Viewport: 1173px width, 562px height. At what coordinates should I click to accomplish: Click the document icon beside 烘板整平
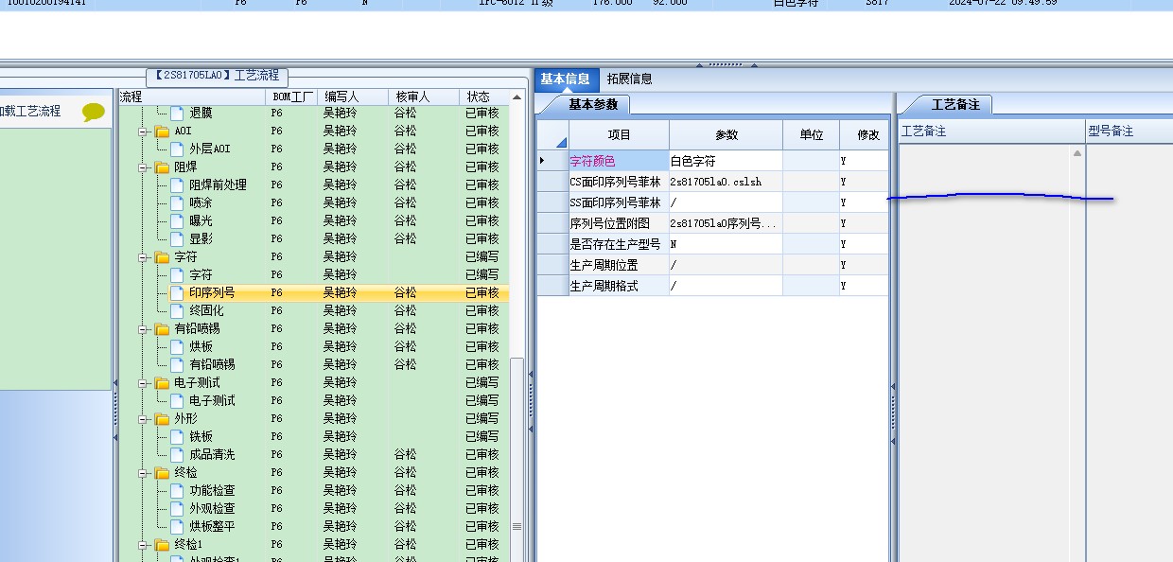click(x=177, y=527)
